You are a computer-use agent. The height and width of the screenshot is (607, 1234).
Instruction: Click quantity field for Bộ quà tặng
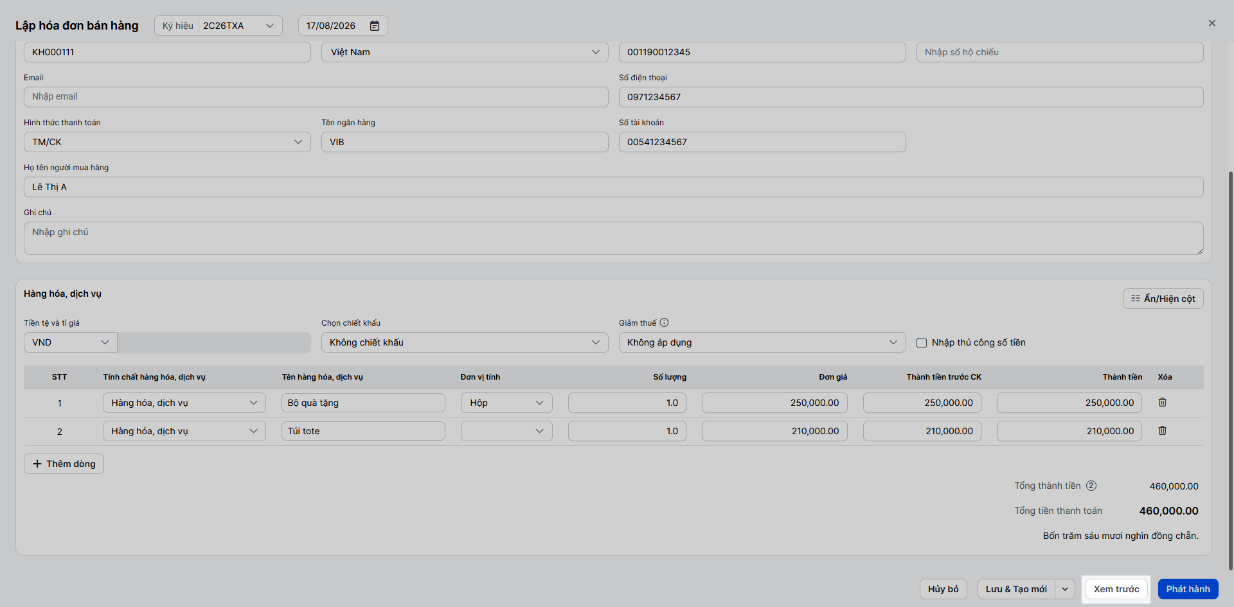click(627, 403)
